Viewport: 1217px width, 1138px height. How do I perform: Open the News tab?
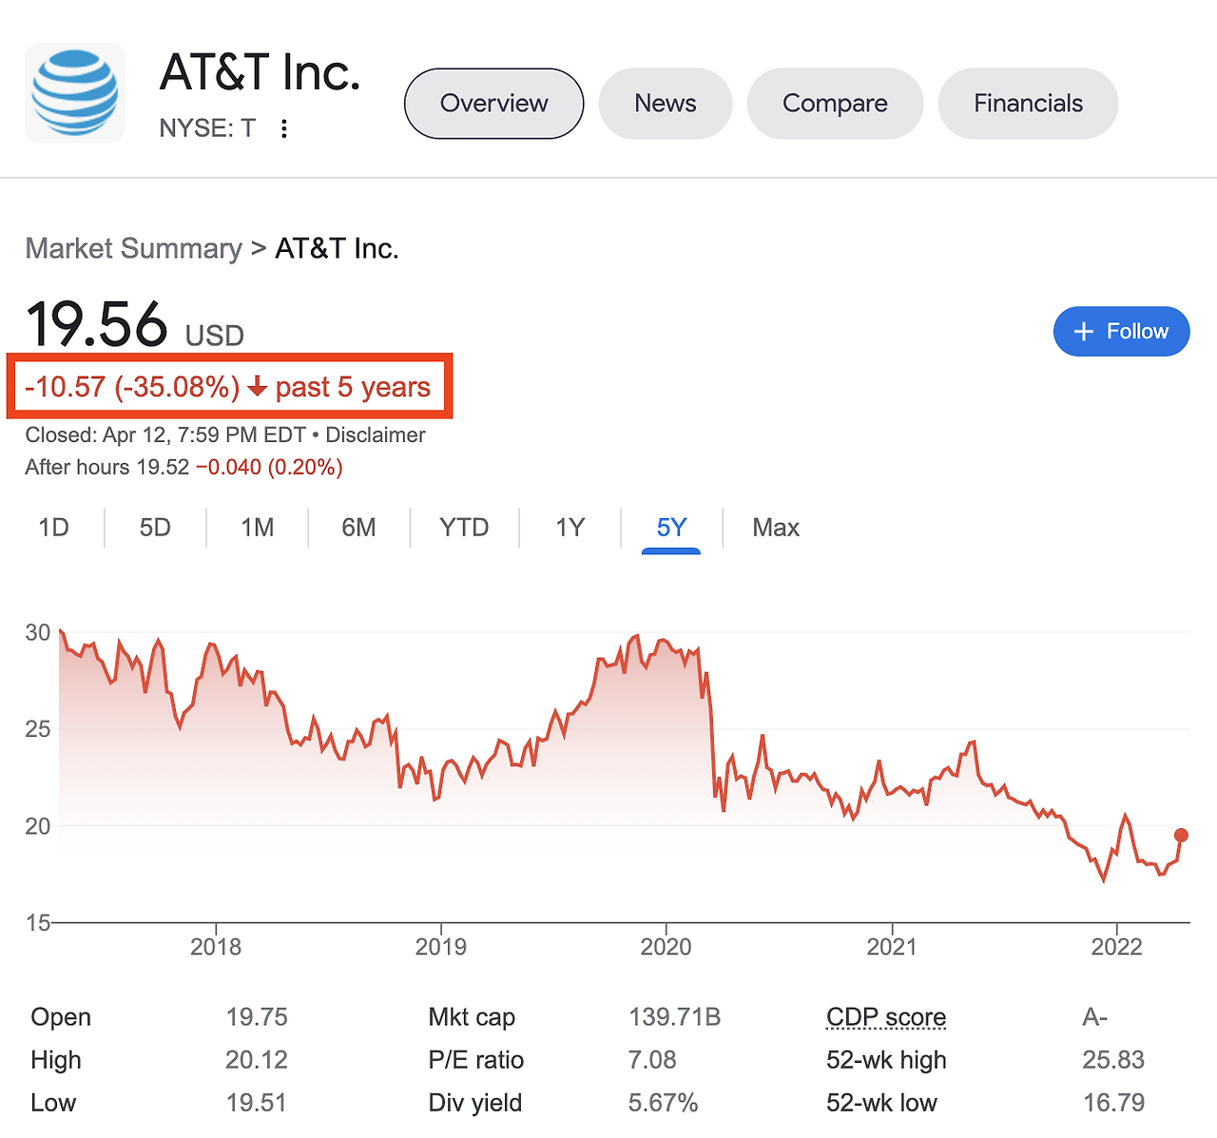pos(665,104)
